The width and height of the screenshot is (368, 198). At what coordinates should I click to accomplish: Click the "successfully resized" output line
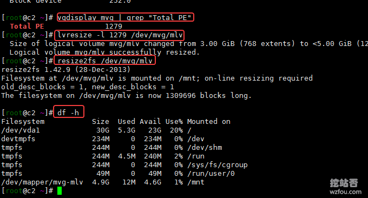click(x=104, y=52)
